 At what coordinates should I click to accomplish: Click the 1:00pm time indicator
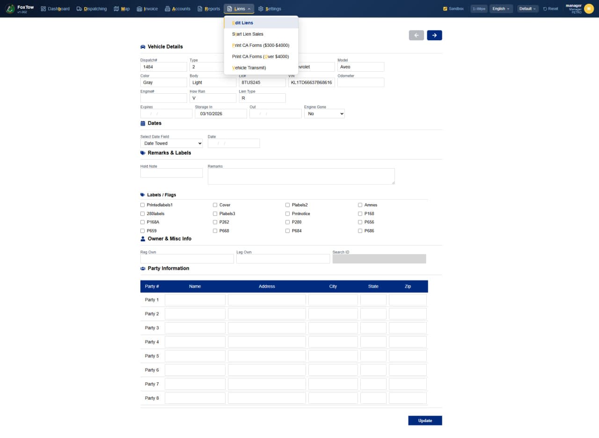point(478,8)
